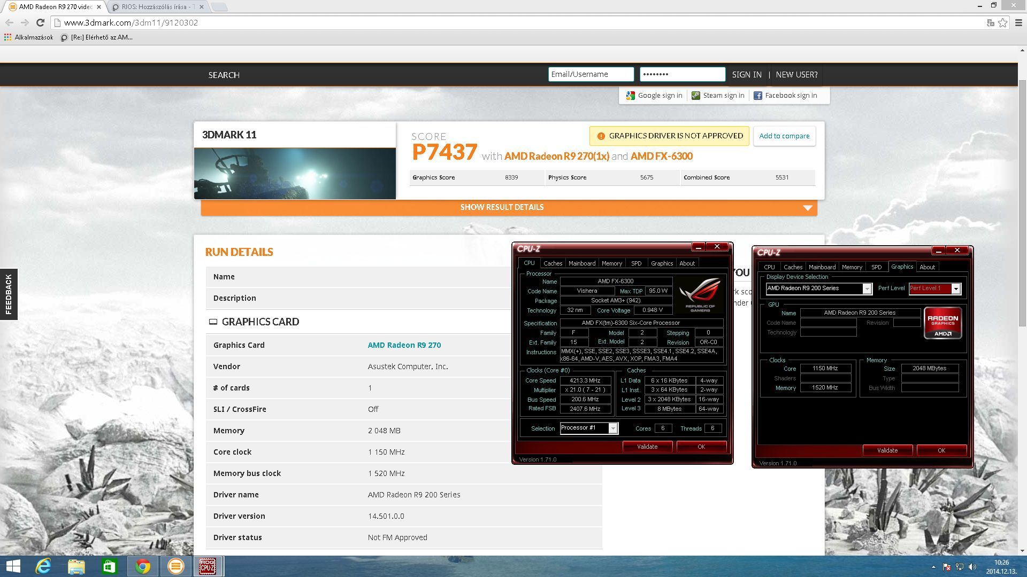Screen dimensions: 1027x577
Task: Open Chrome hamburger menu
Action: click(x=1018, y=22)
